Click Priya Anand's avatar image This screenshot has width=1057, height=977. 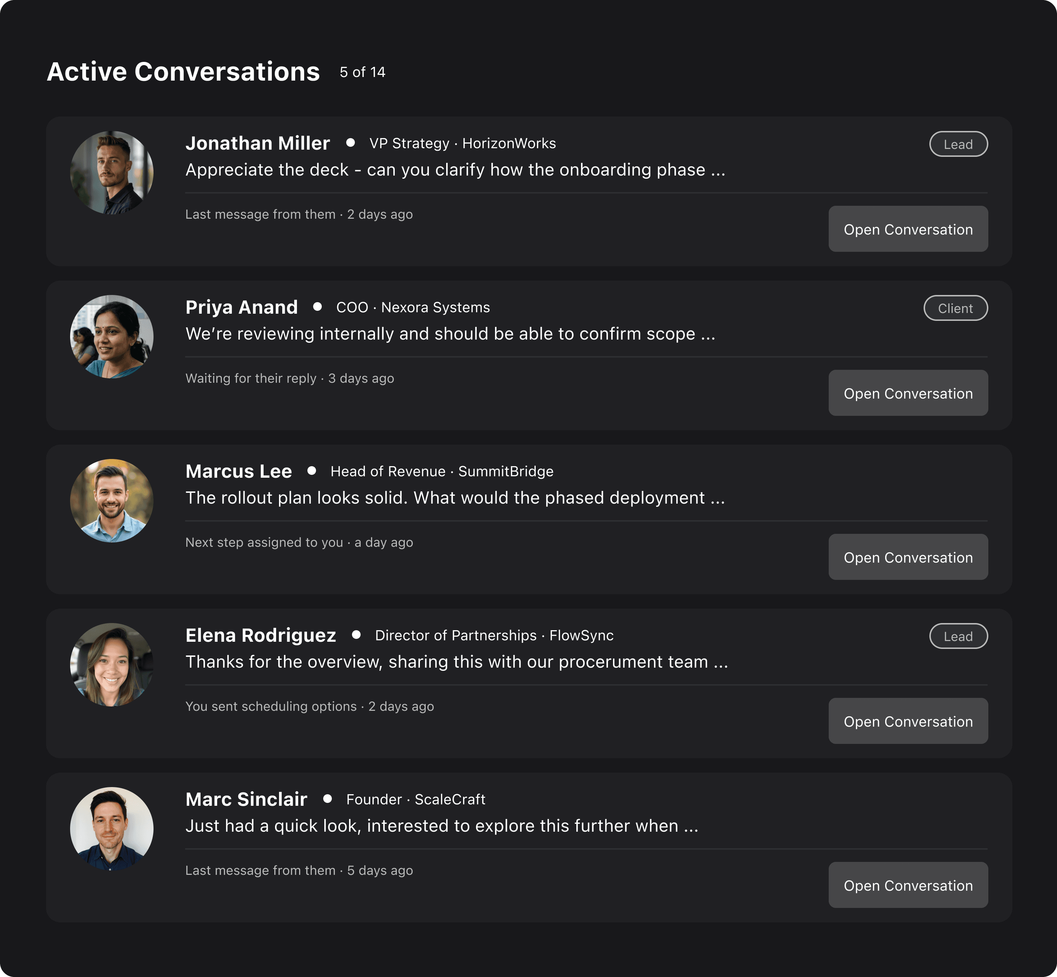pos(111,337)
